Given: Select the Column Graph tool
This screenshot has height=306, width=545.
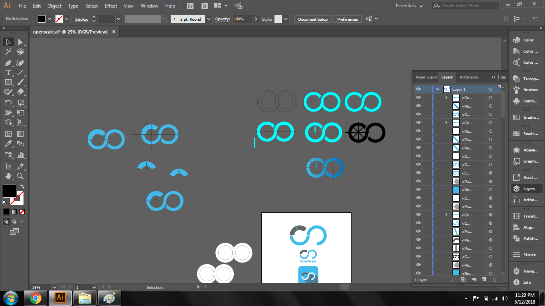Looking at the screenshot, I should [21, 155].
